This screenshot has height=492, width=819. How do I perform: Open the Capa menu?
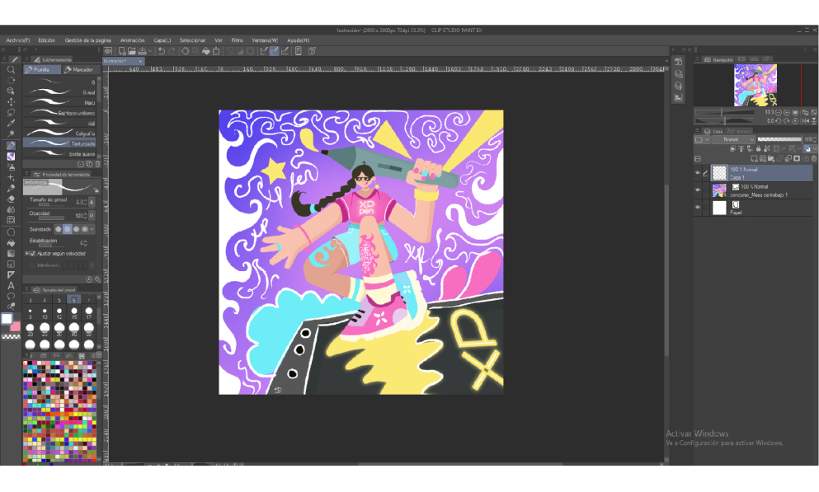[162, 40]
